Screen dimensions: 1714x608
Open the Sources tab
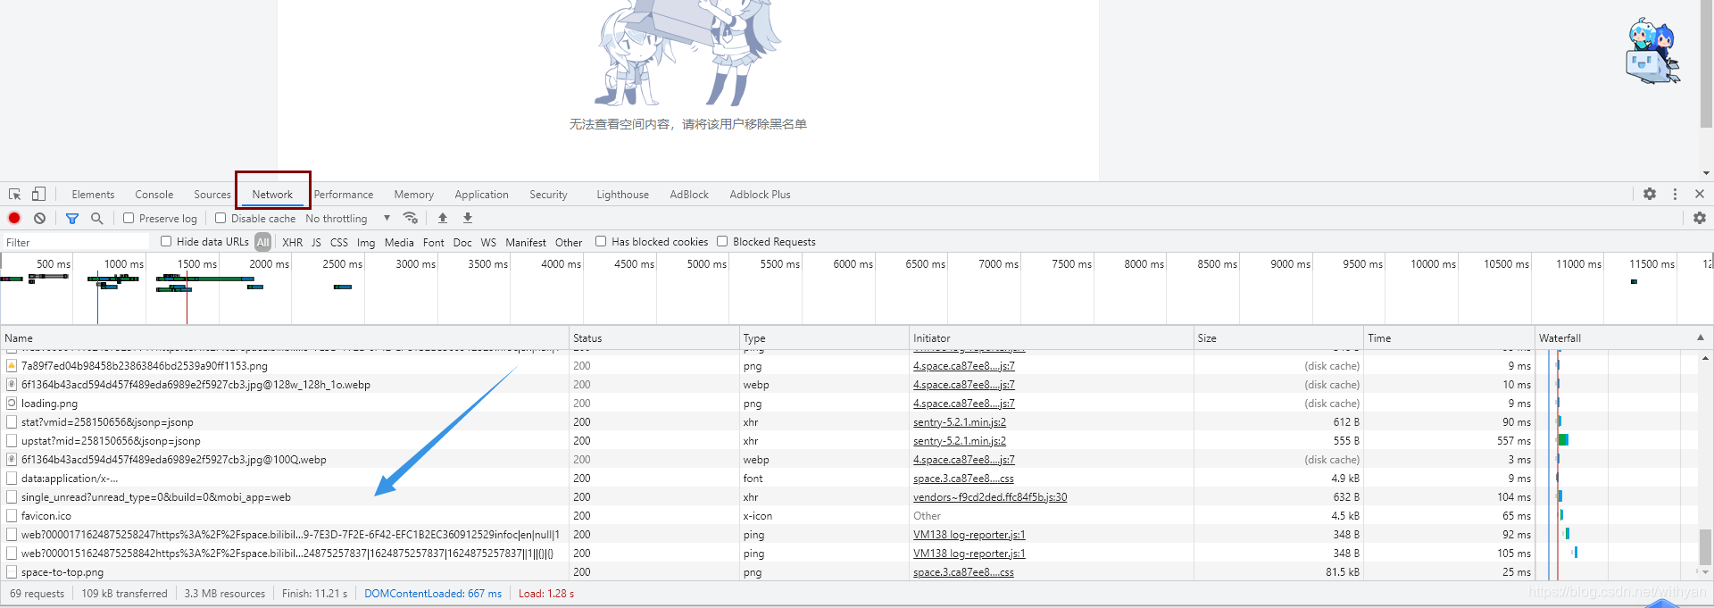(212, 195)
